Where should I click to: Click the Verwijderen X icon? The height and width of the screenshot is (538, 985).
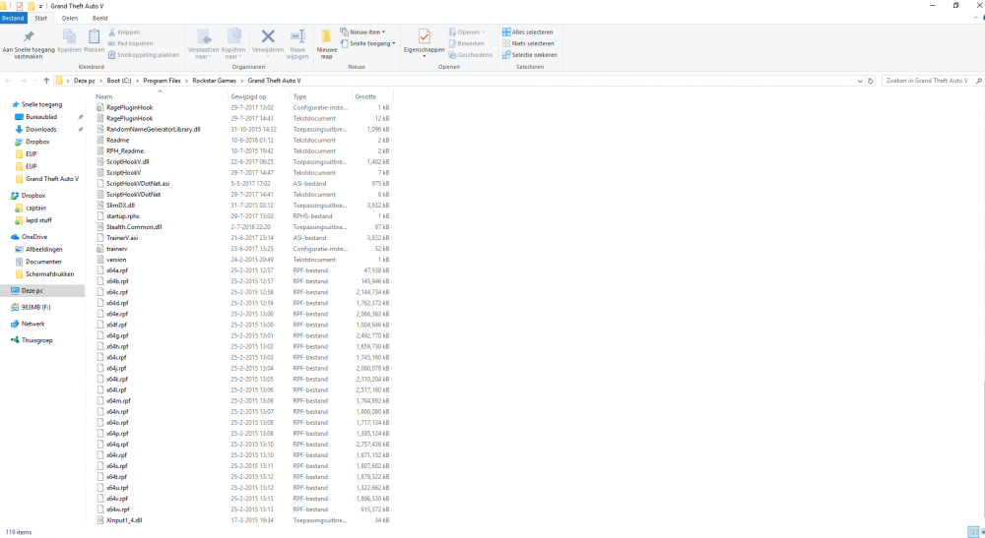coord(268,36)
